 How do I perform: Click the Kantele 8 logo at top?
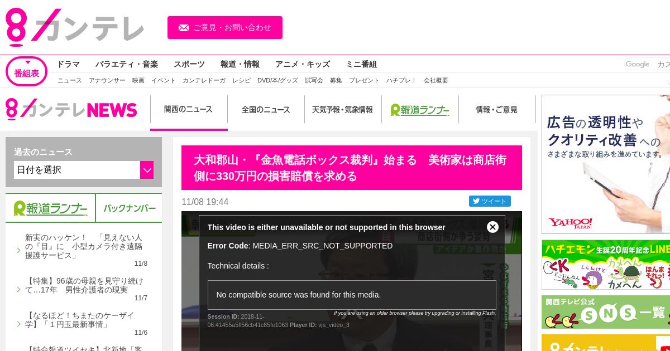(75, 27)
